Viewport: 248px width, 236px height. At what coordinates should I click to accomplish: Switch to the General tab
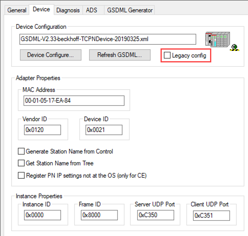pos(17,10)
